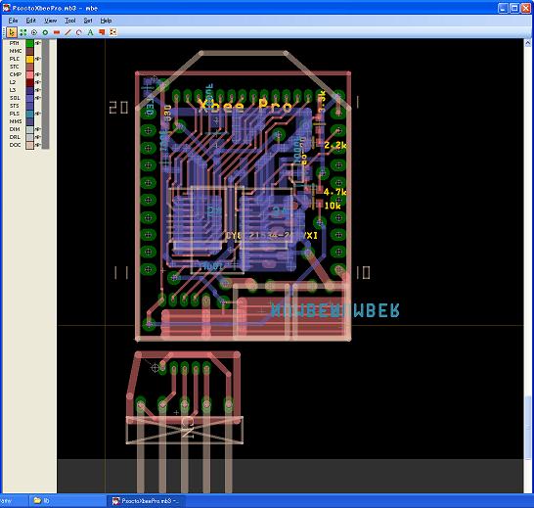Click the purple SOL layer color swatch

(x=30, y=98)
